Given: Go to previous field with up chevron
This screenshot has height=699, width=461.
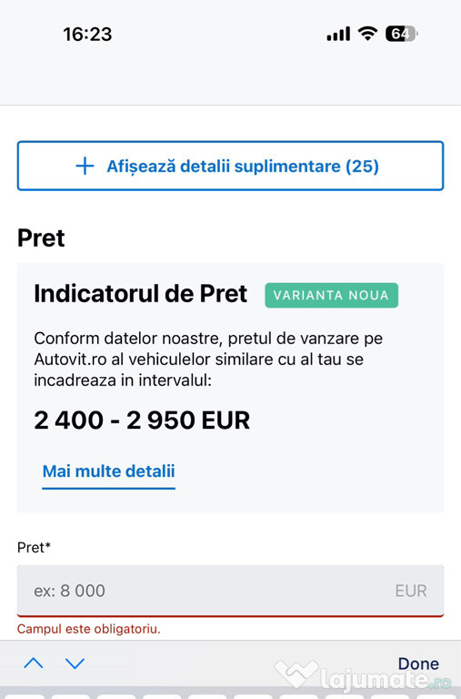Looking at the screenshot, I should [x=34, y=664].
